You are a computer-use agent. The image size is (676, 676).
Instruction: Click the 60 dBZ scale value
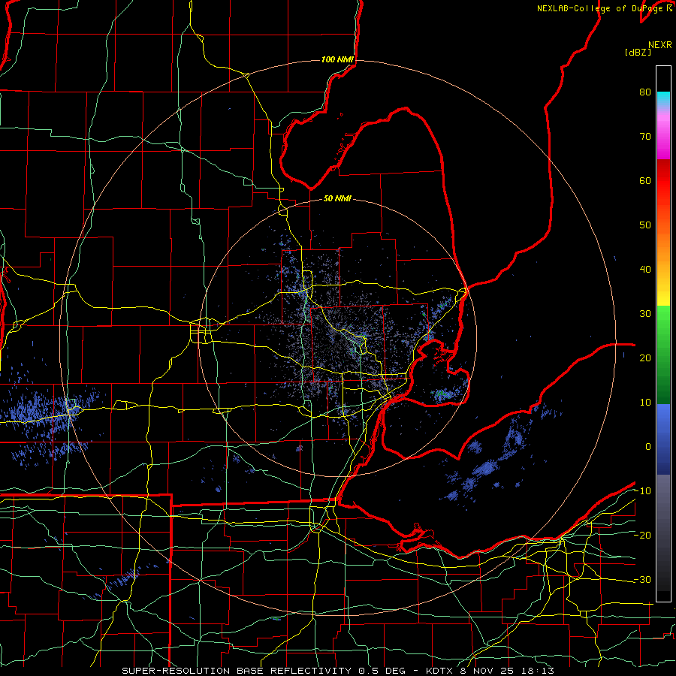[645, 181]
